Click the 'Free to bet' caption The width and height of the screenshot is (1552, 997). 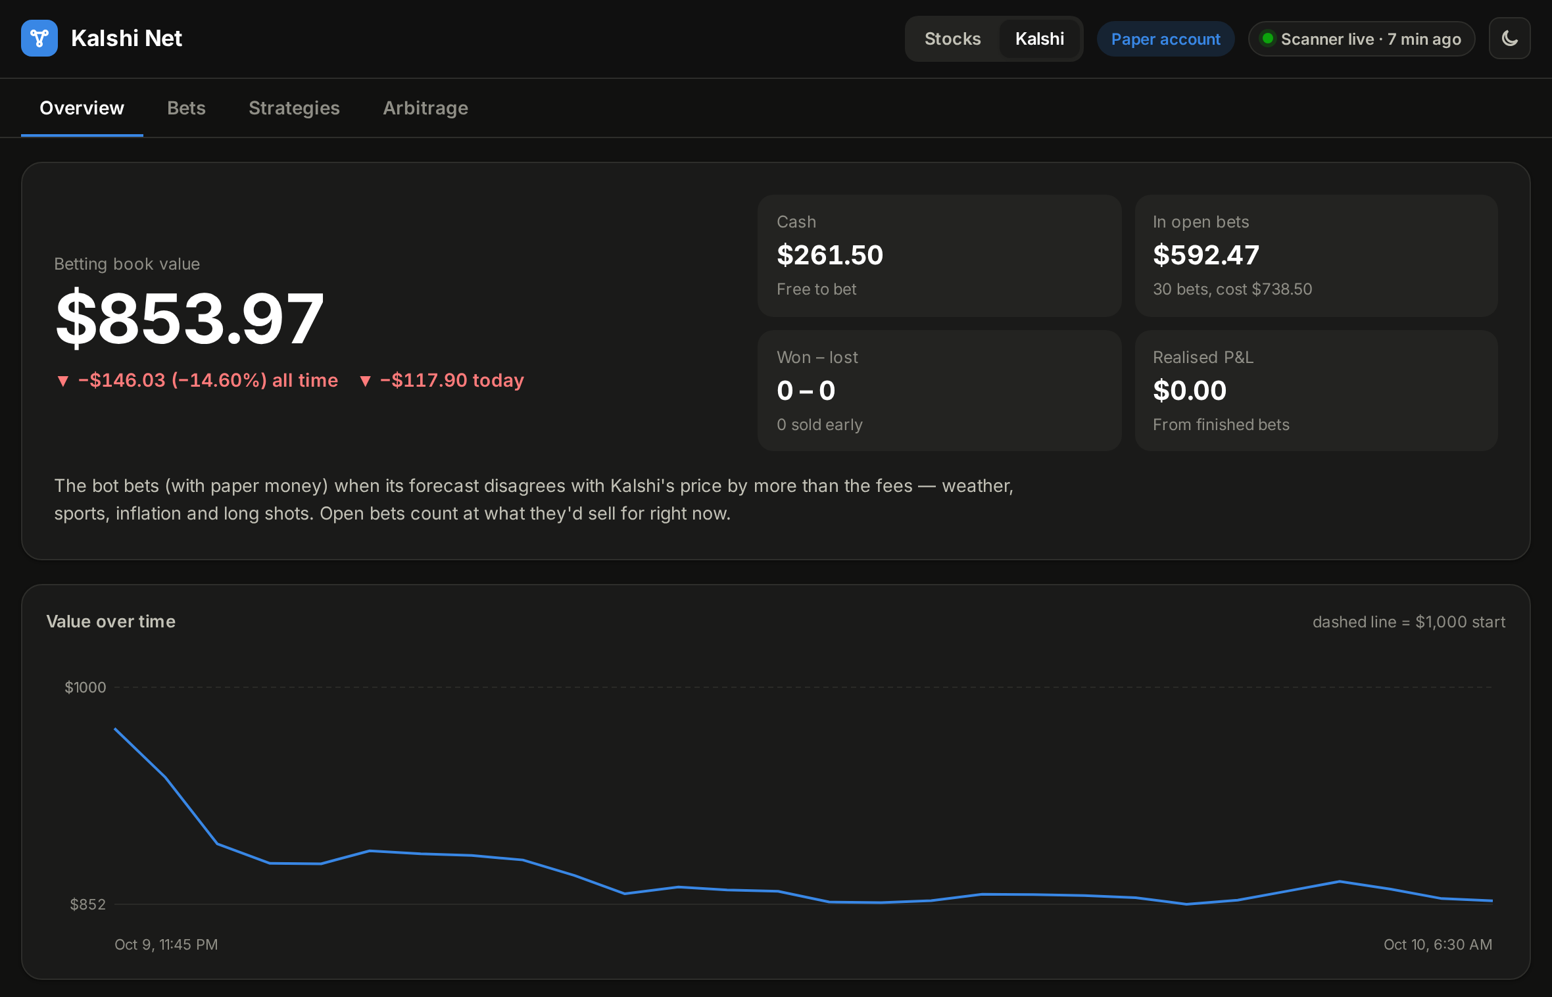pos(816,289)
